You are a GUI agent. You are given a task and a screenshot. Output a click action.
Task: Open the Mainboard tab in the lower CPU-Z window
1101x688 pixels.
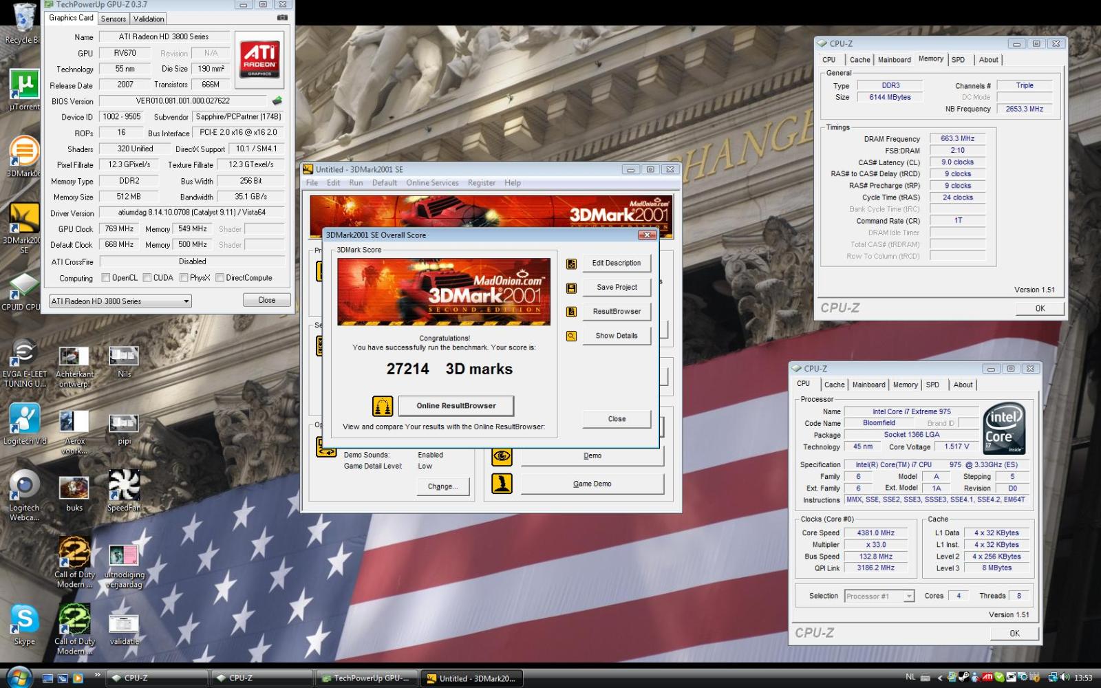coord(869,385)
